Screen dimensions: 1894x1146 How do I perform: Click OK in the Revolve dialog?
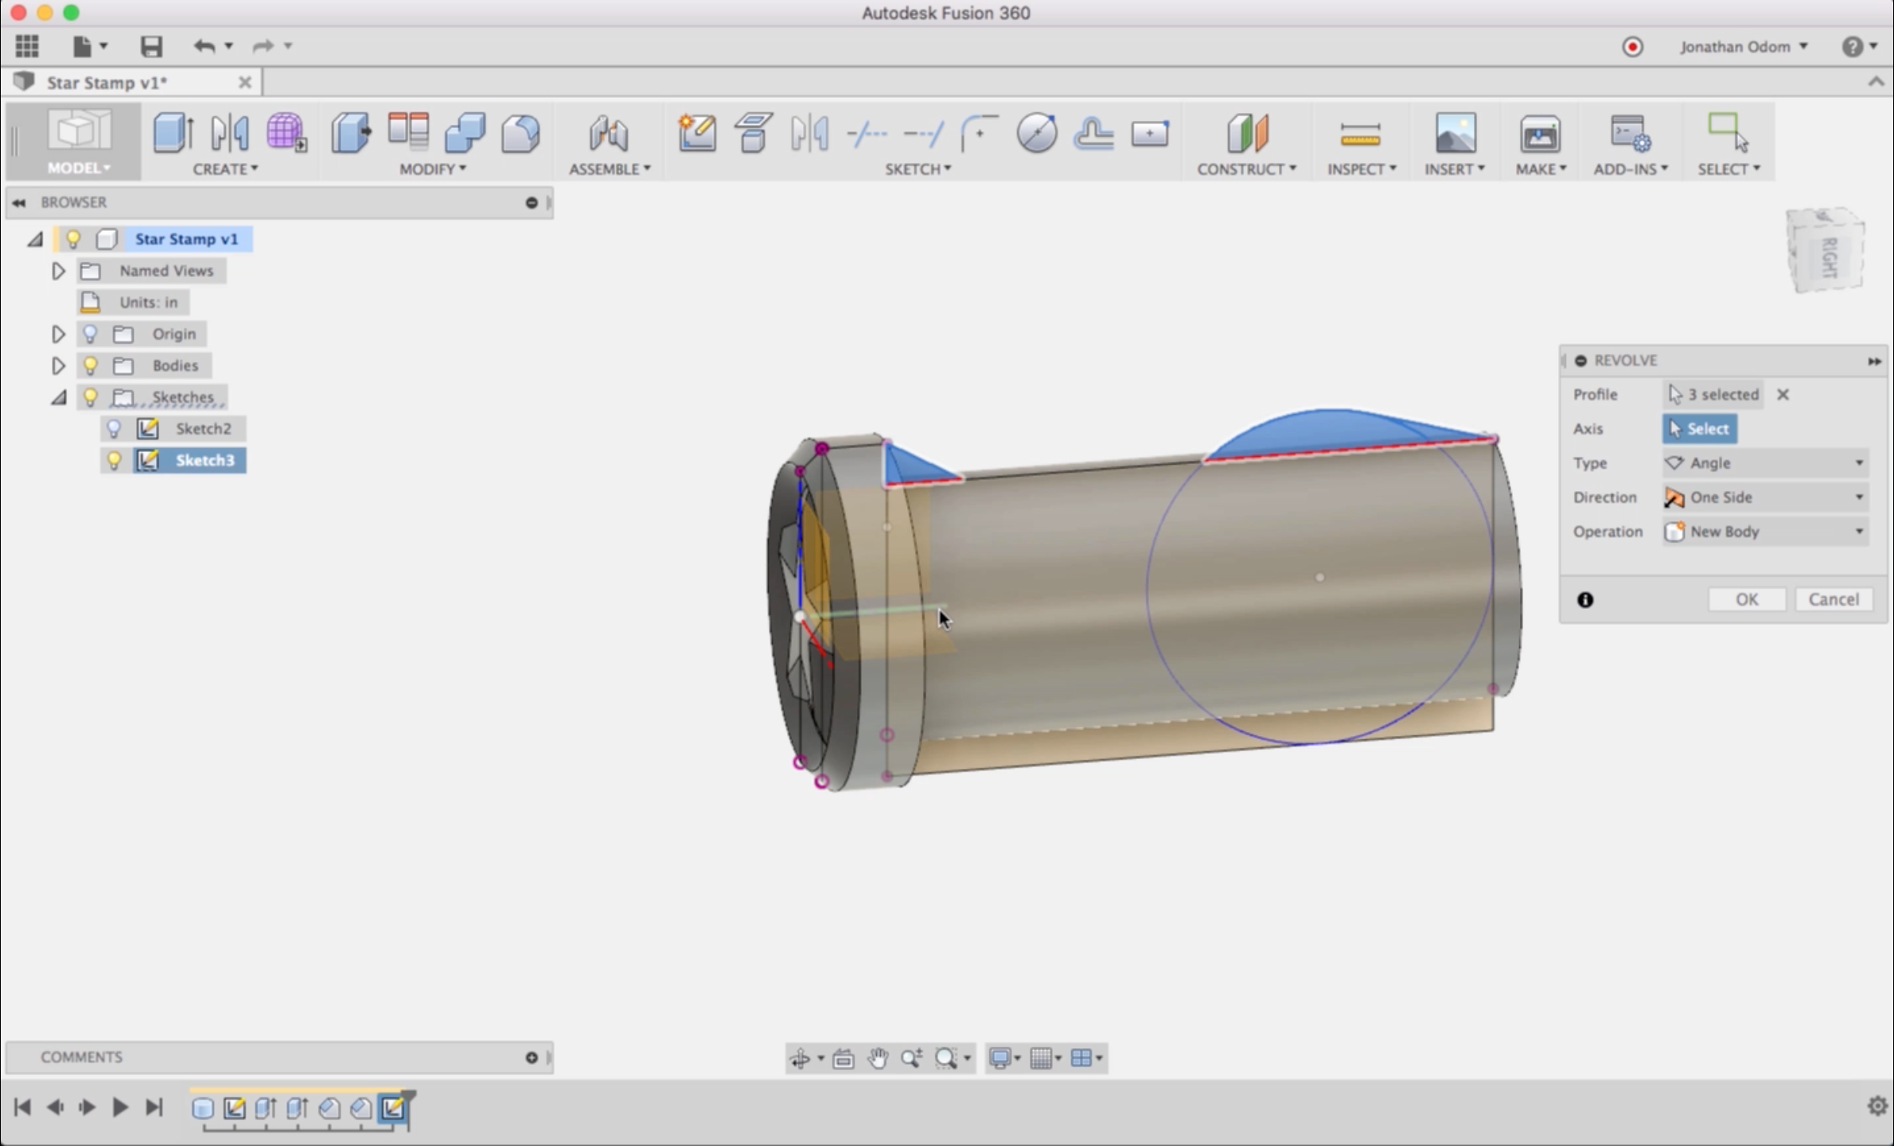1747,599
